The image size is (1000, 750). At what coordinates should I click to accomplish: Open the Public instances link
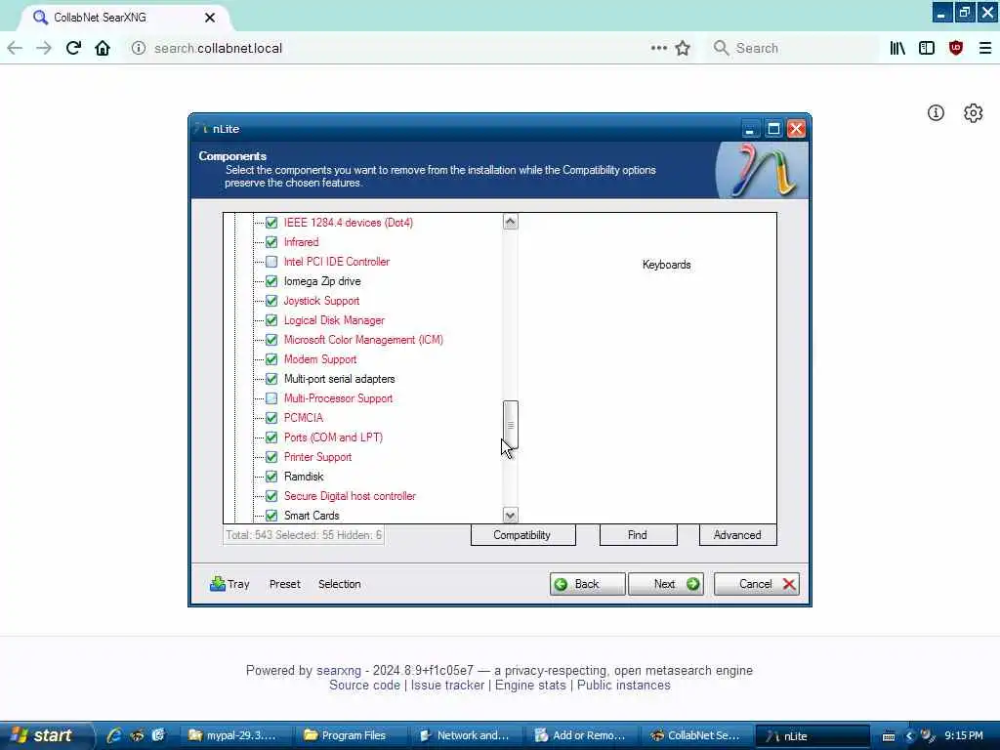tap(624, 685)
